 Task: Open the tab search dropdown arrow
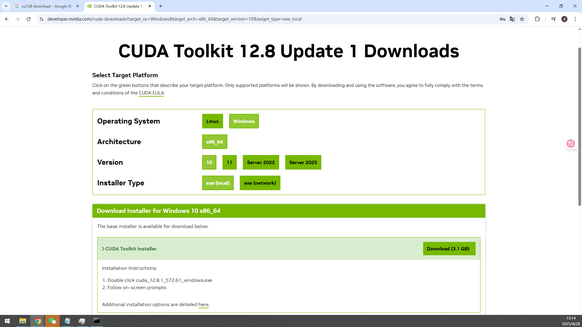tap(6, 6)
